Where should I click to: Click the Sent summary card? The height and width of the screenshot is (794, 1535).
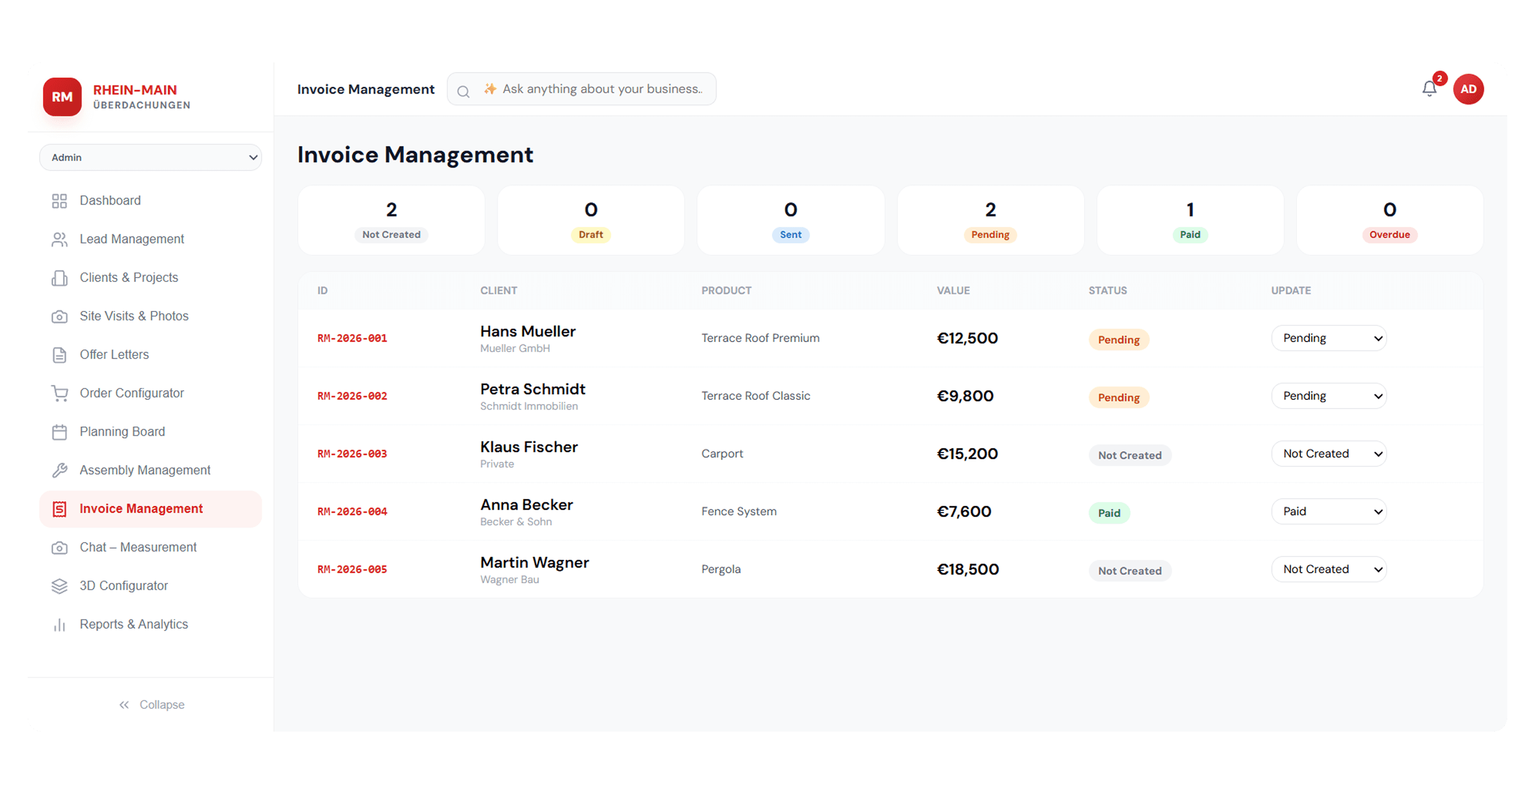coord(790,220)
